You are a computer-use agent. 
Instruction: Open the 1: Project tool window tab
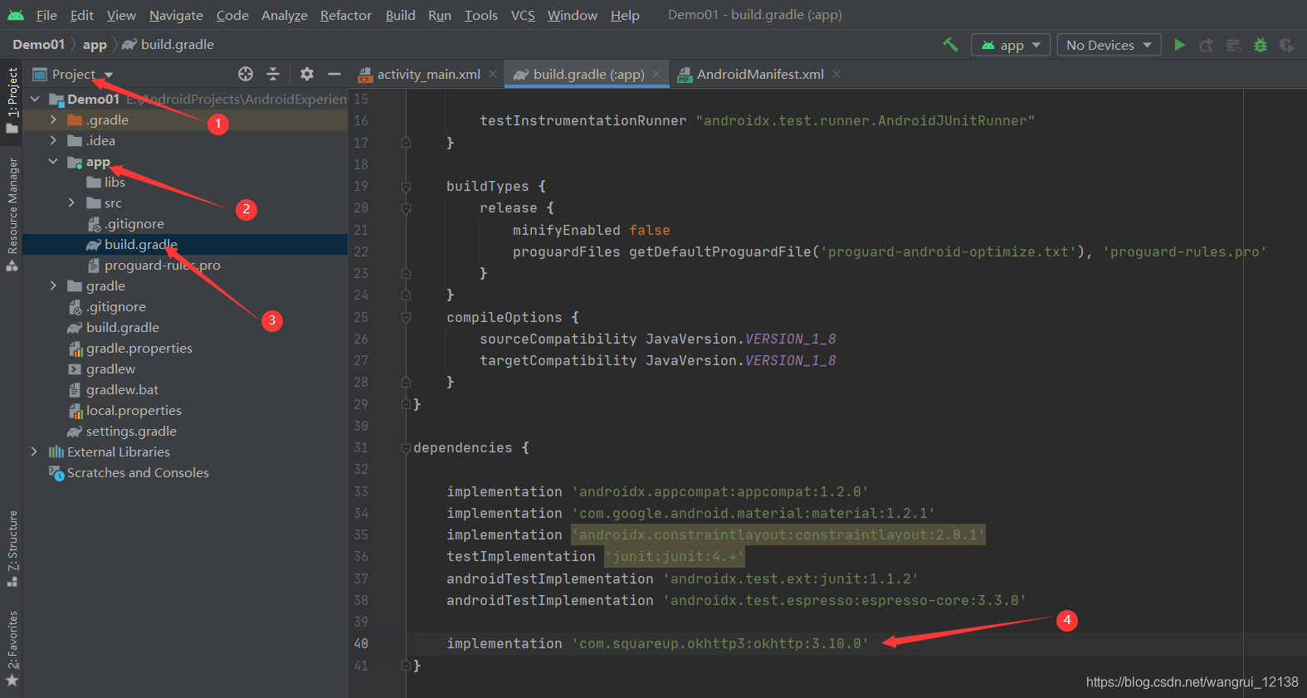click(12, 100)
